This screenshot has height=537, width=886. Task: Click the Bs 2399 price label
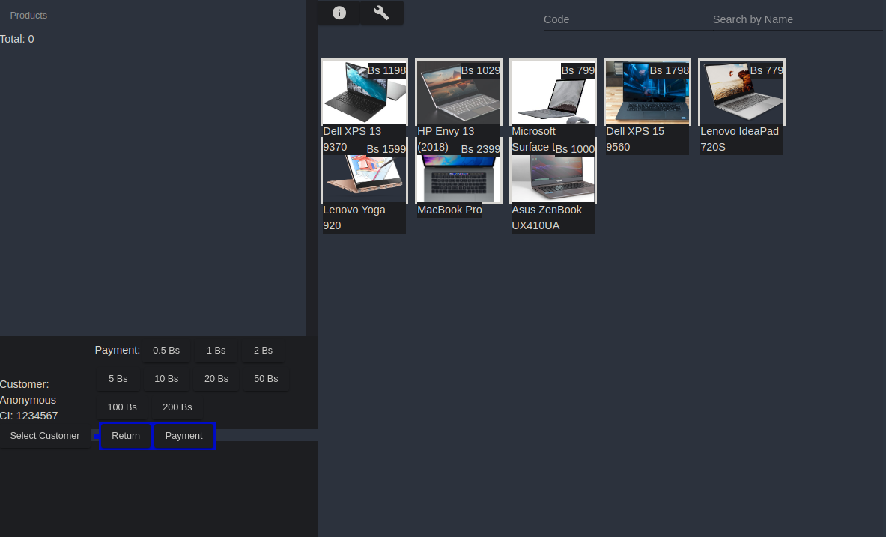coord(480,148)
